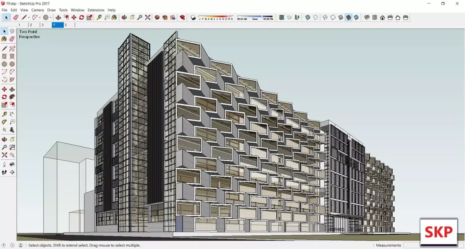Enable Shaded With Textures style
The height and width of the screenshot is (249, 465).
tap(348, 17)
